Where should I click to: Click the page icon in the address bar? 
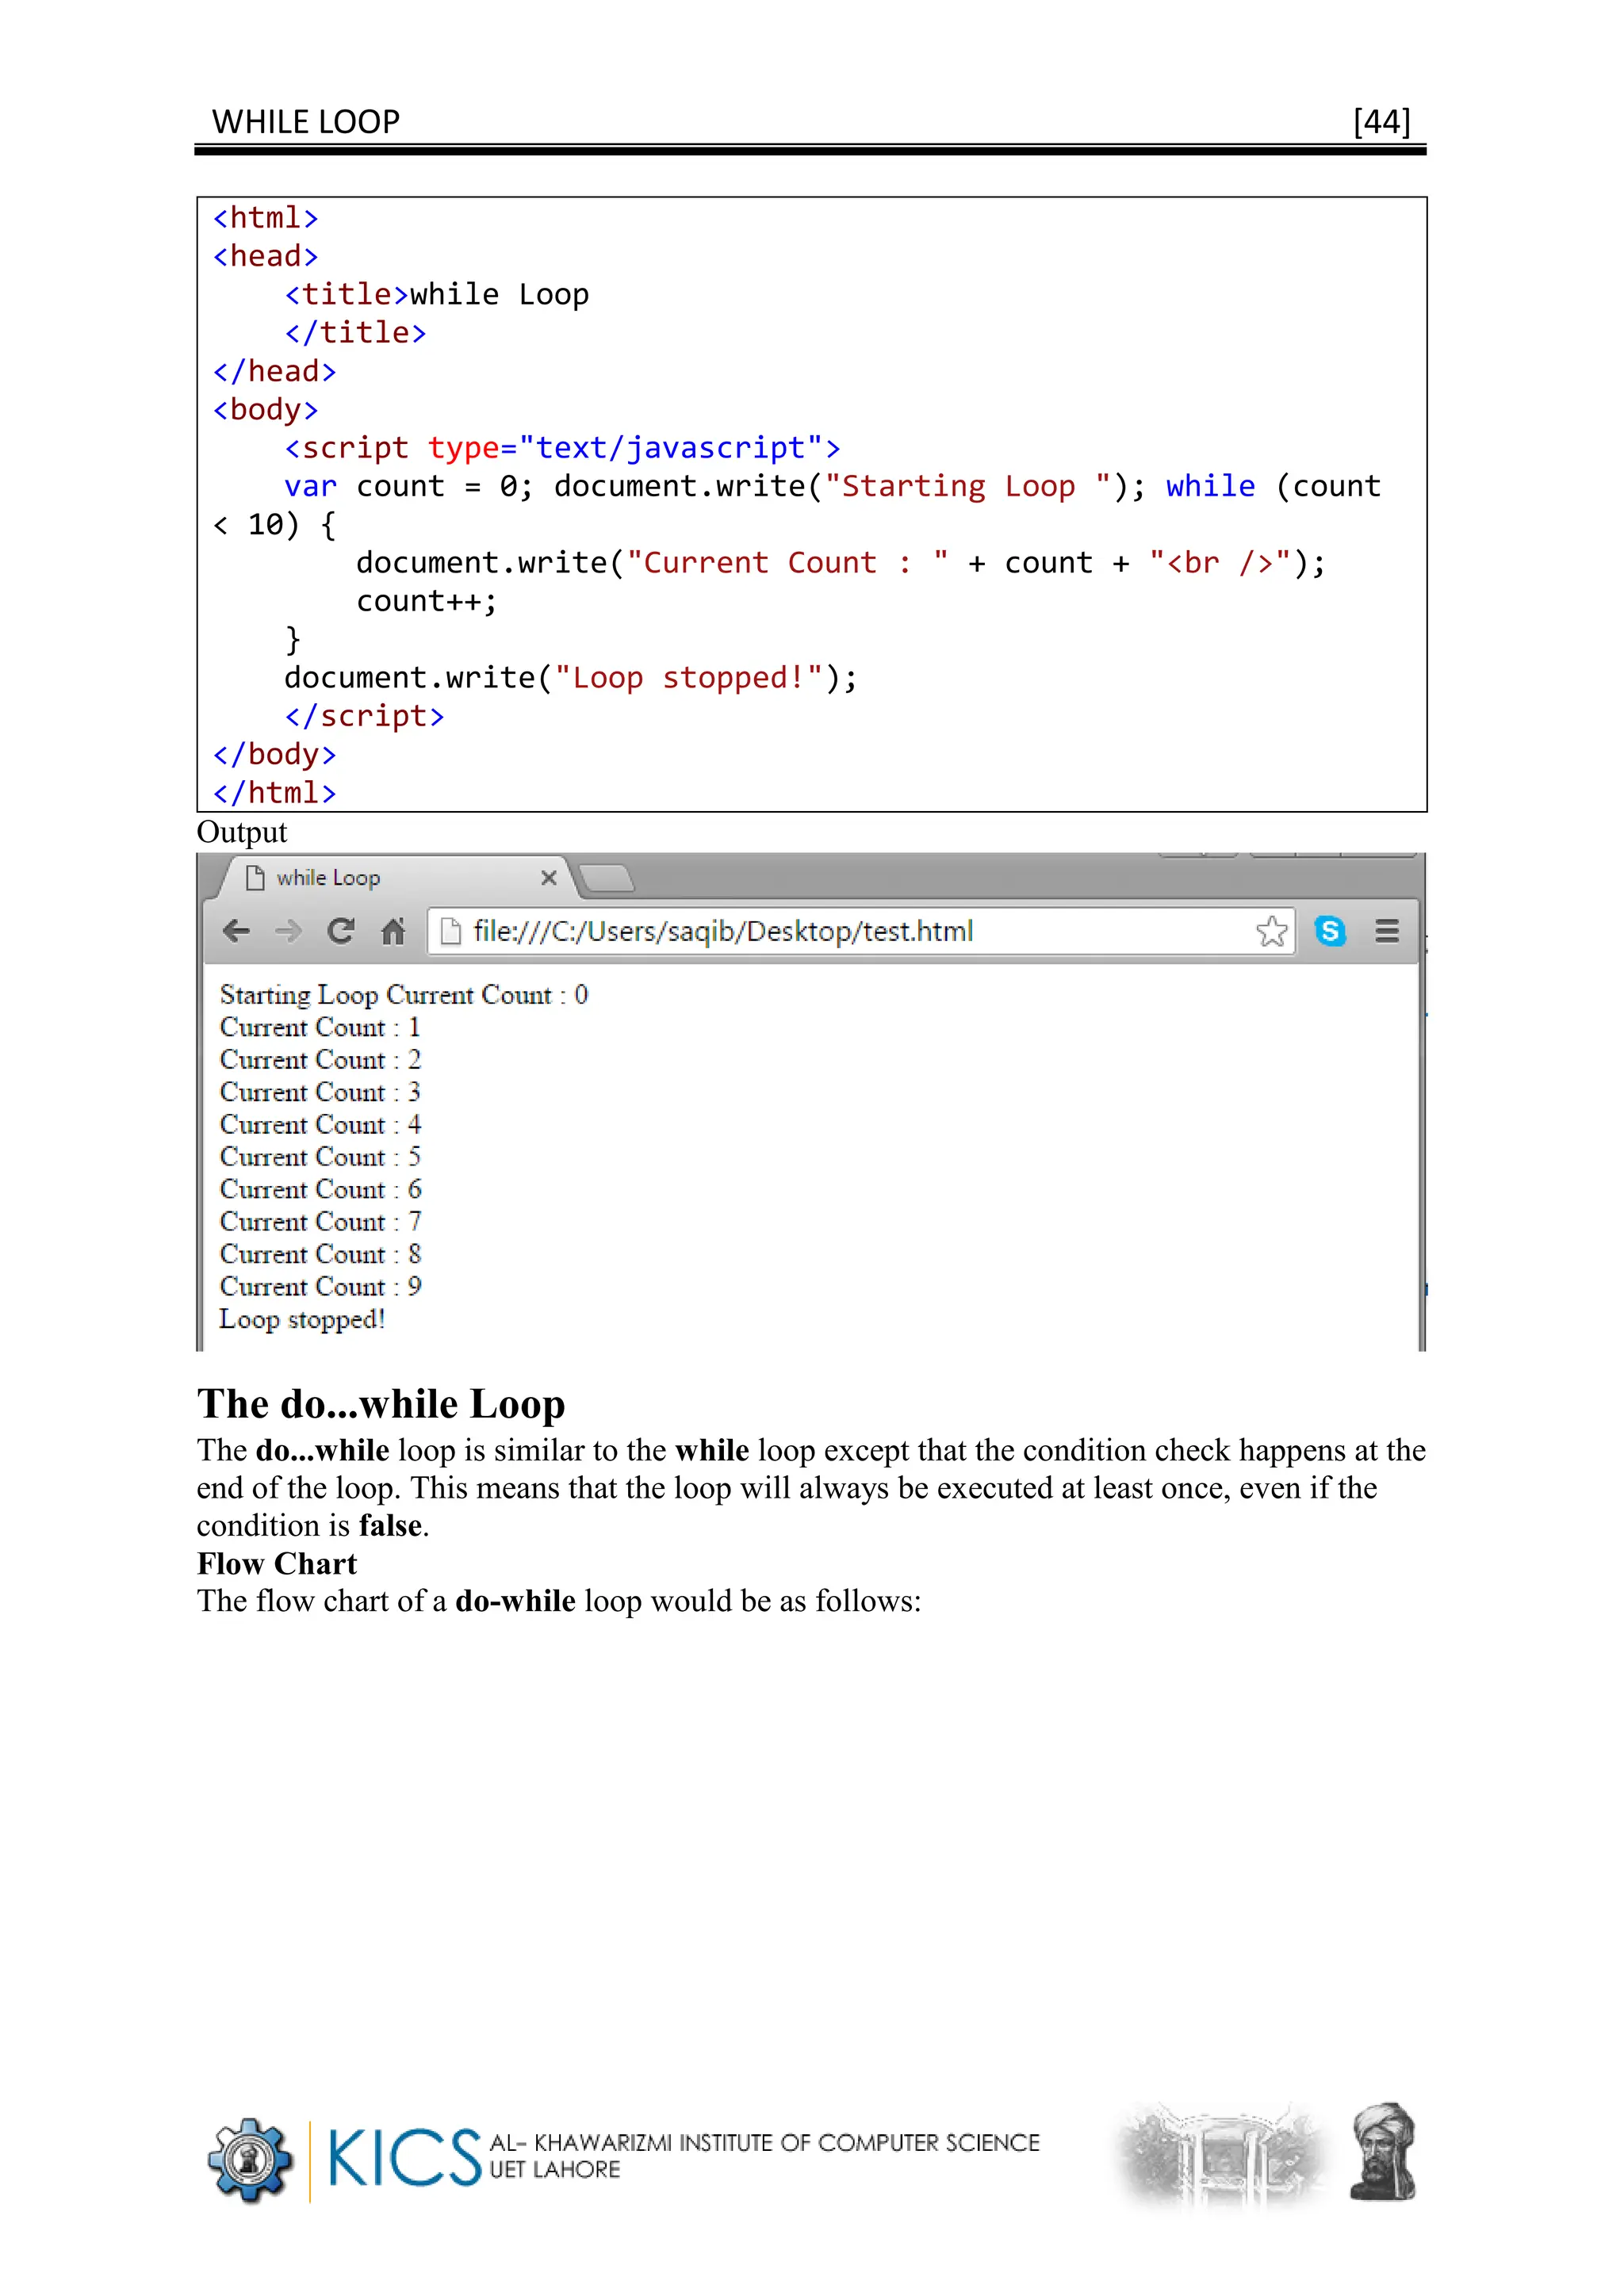pos(451,931)
